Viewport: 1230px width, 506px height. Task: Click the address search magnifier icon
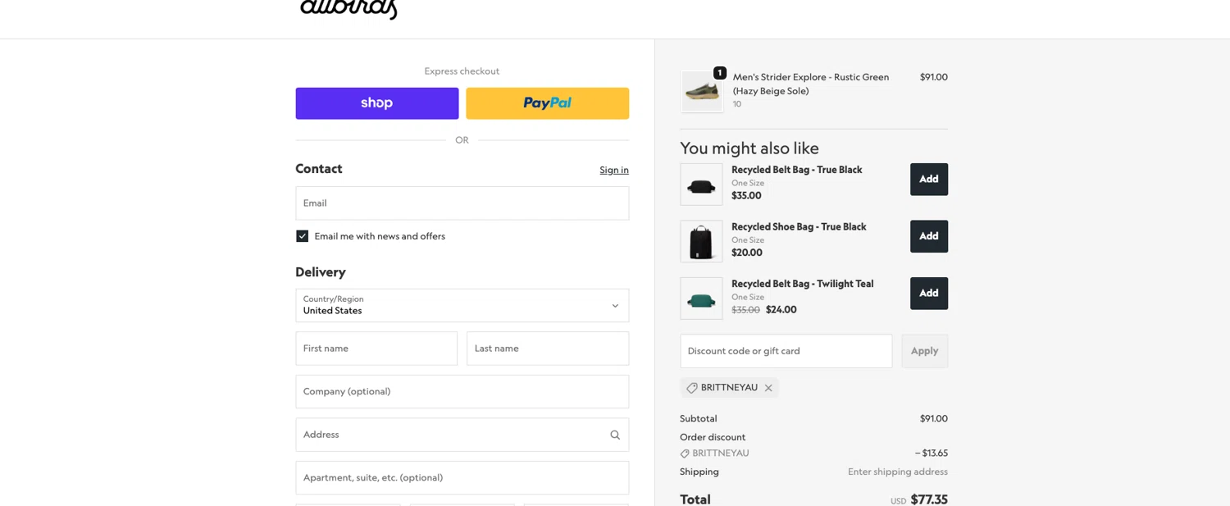[x=615, y=435]
